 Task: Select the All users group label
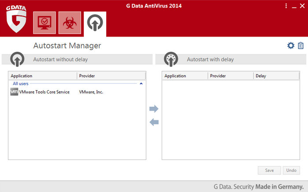click(x=21, y=83)
